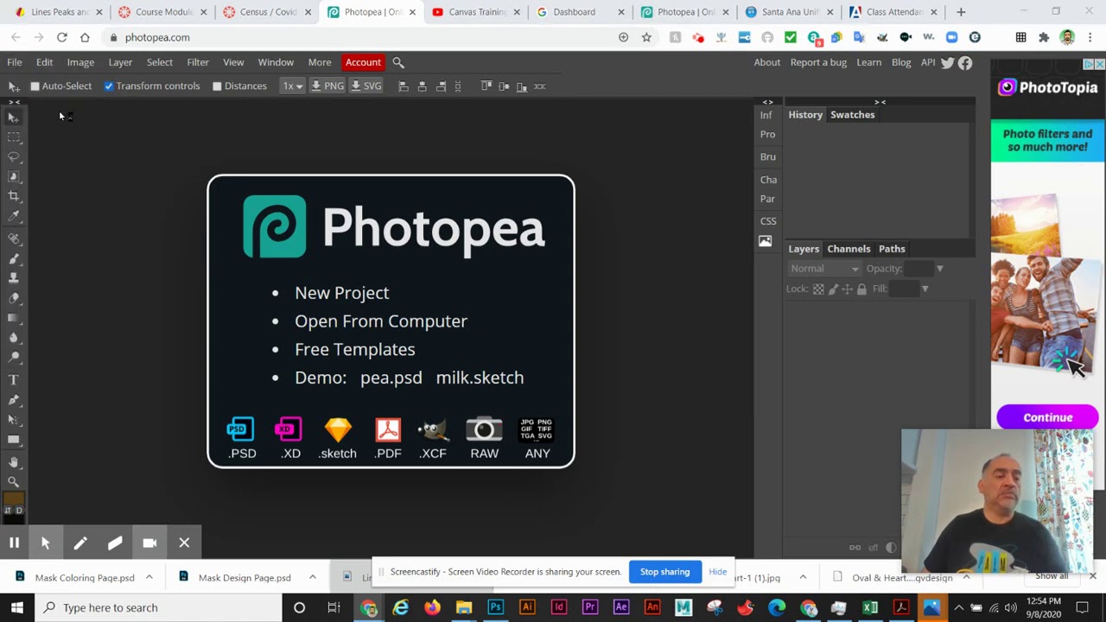1106x622 pixels.
Task: Switch to the Paths tab
Action: [x=892, y=249]
